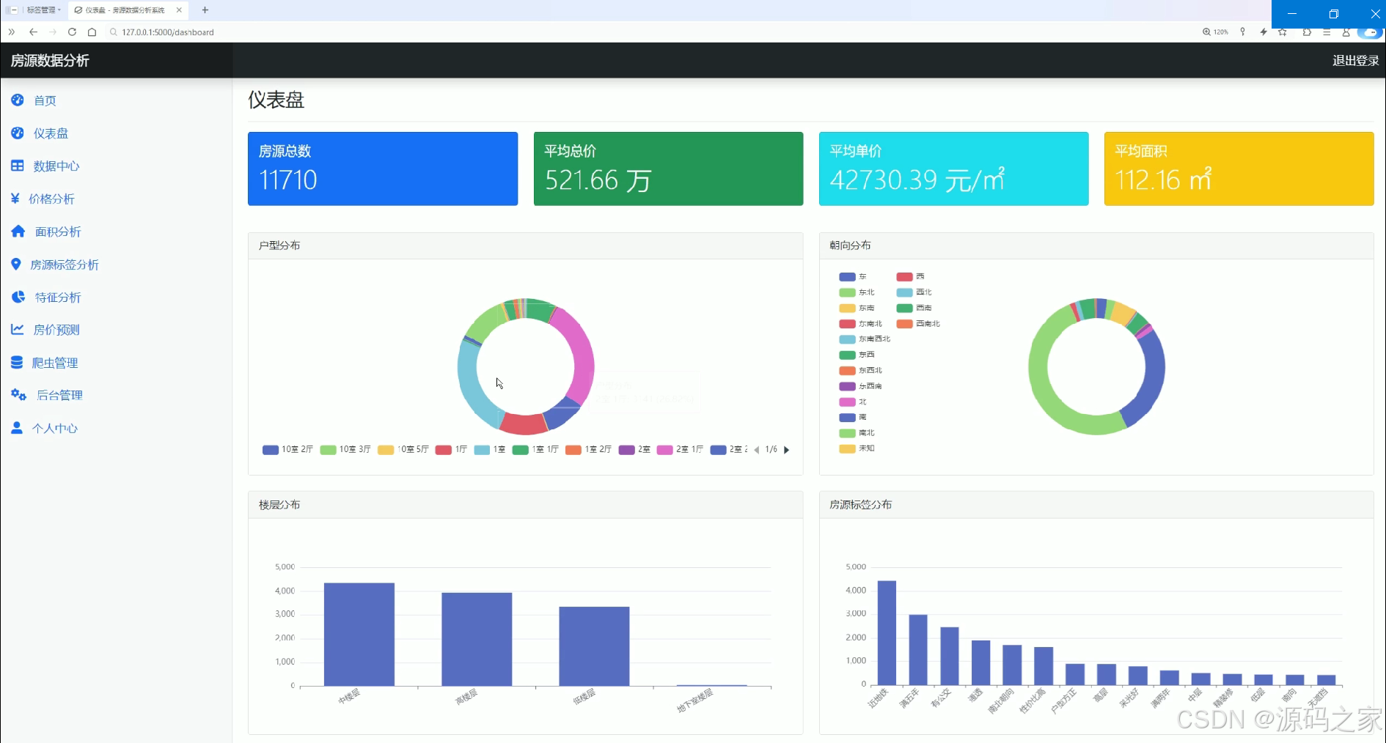Open 特征分析 link in sidebar
This screenshot has width=1386, height=743.
point(58,297)
